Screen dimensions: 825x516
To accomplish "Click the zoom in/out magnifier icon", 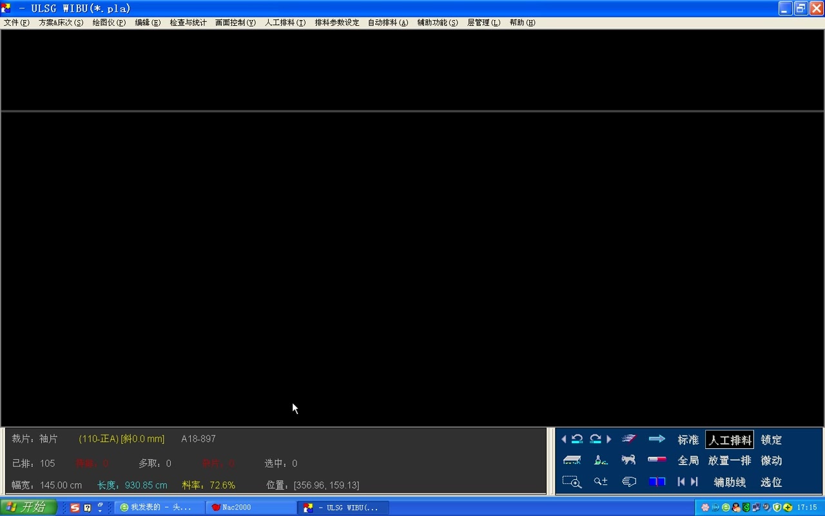I will (601, 482).
